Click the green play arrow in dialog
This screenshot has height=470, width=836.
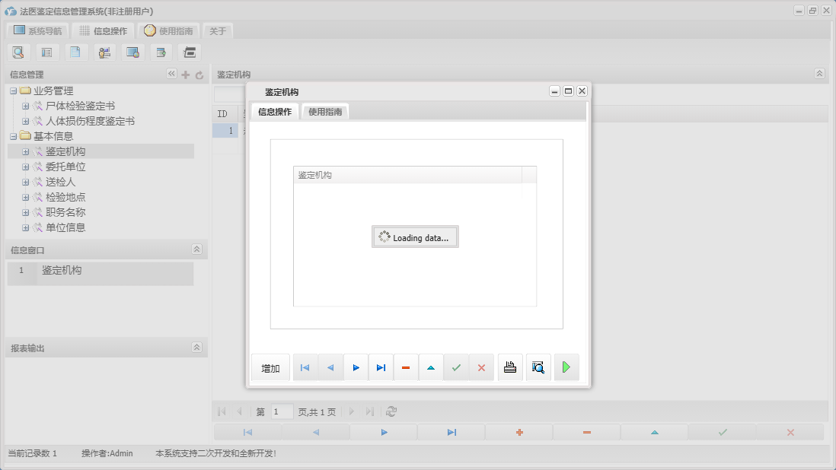point(566,368)
